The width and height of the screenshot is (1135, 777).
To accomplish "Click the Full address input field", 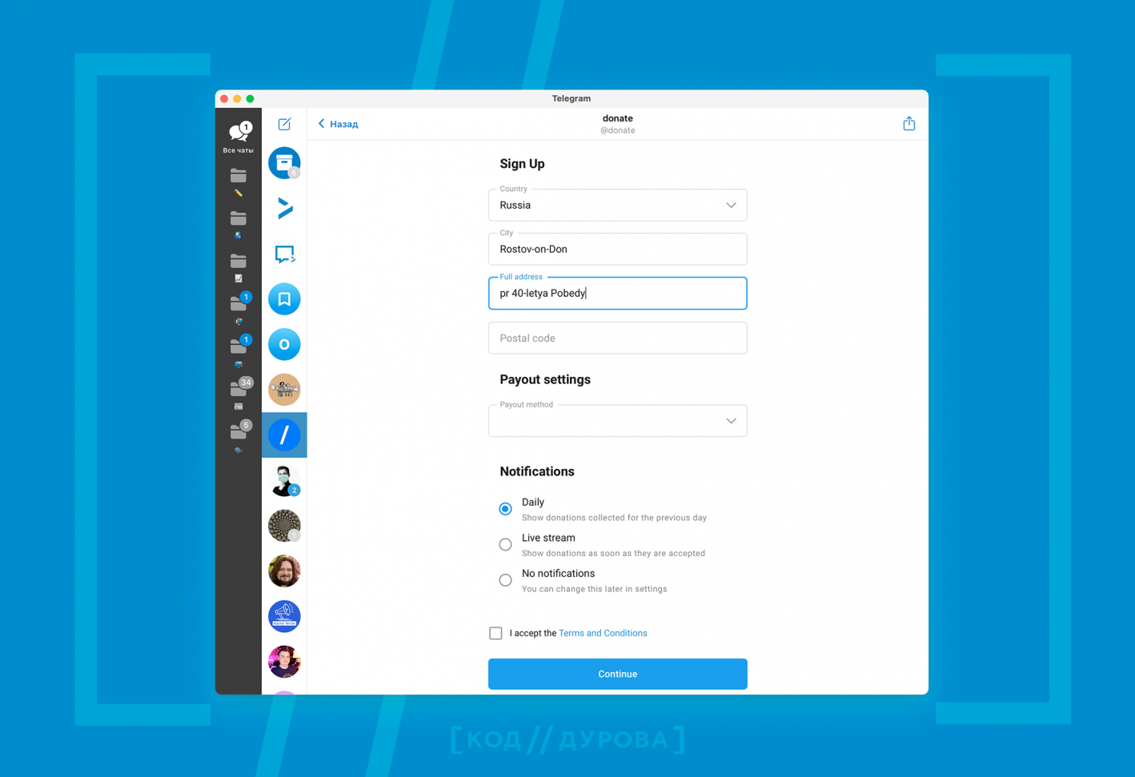I will pos(617,293).
